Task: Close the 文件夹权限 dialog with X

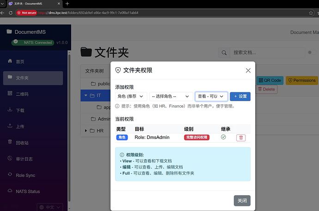Action: (x=248, y=71)
